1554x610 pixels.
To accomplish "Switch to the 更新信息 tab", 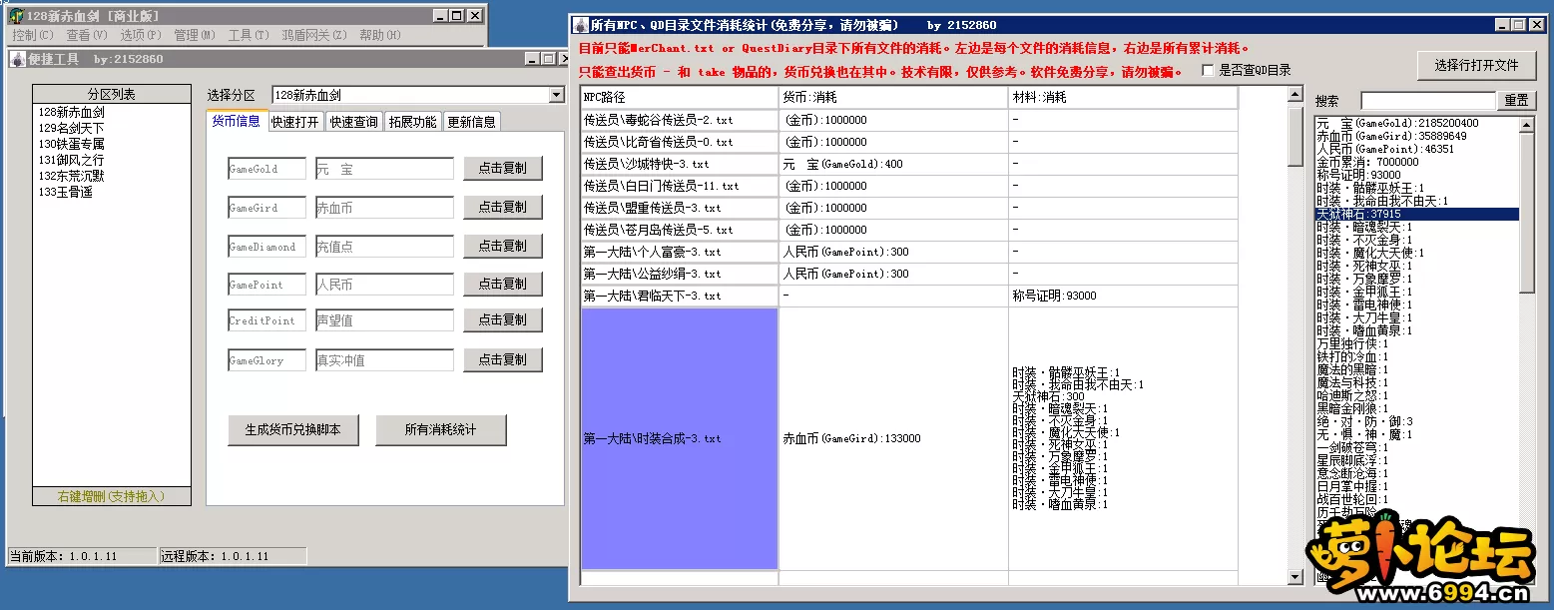I will click(471, 122).
